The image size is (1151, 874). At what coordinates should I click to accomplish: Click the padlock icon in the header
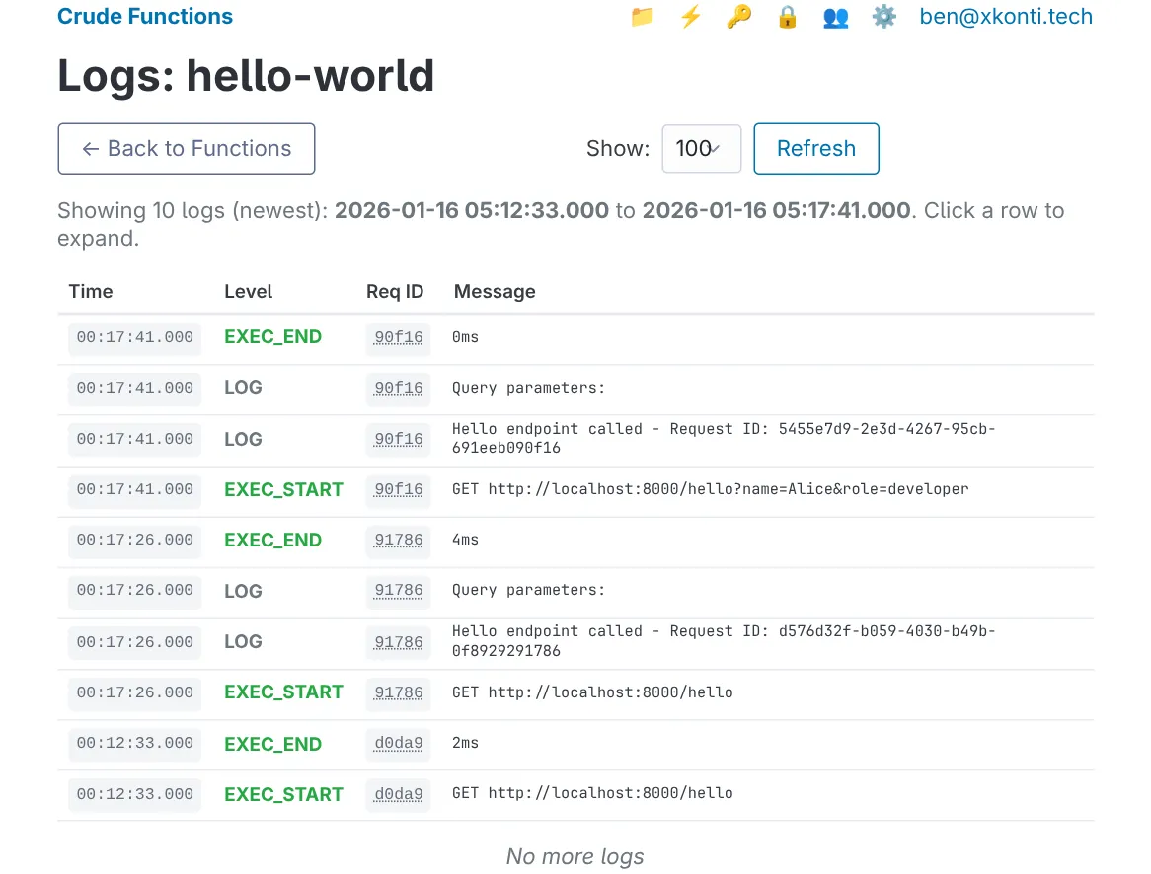[x=787, y=17]
